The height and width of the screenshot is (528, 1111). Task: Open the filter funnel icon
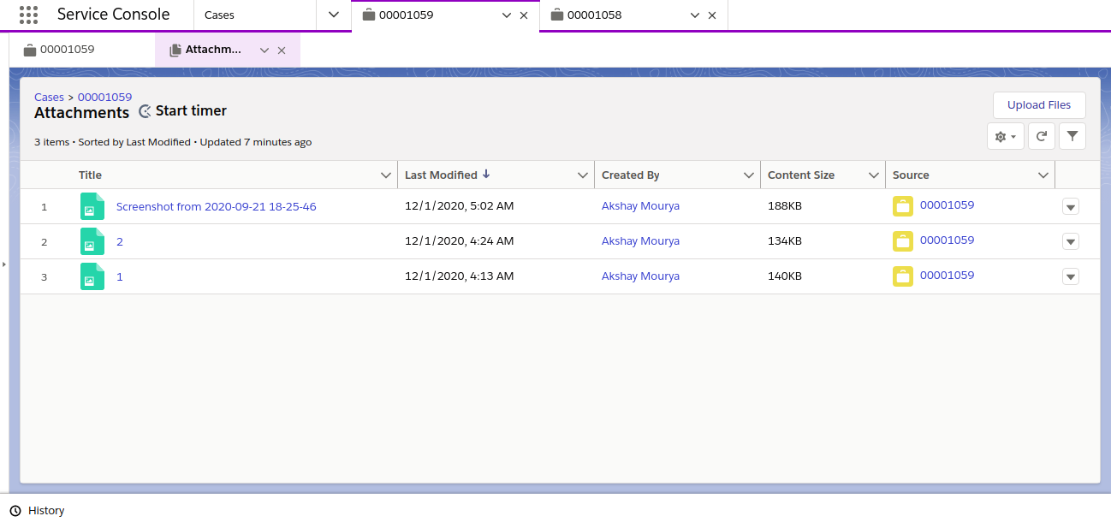tap(1072, 136)
